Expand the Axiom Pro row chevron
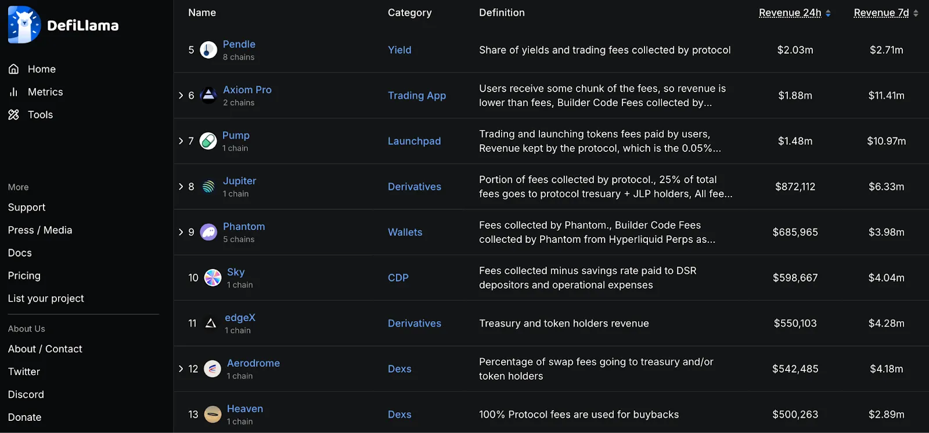Image resolution: width=929 pixels, height=433 pixels. pos(181,96)
